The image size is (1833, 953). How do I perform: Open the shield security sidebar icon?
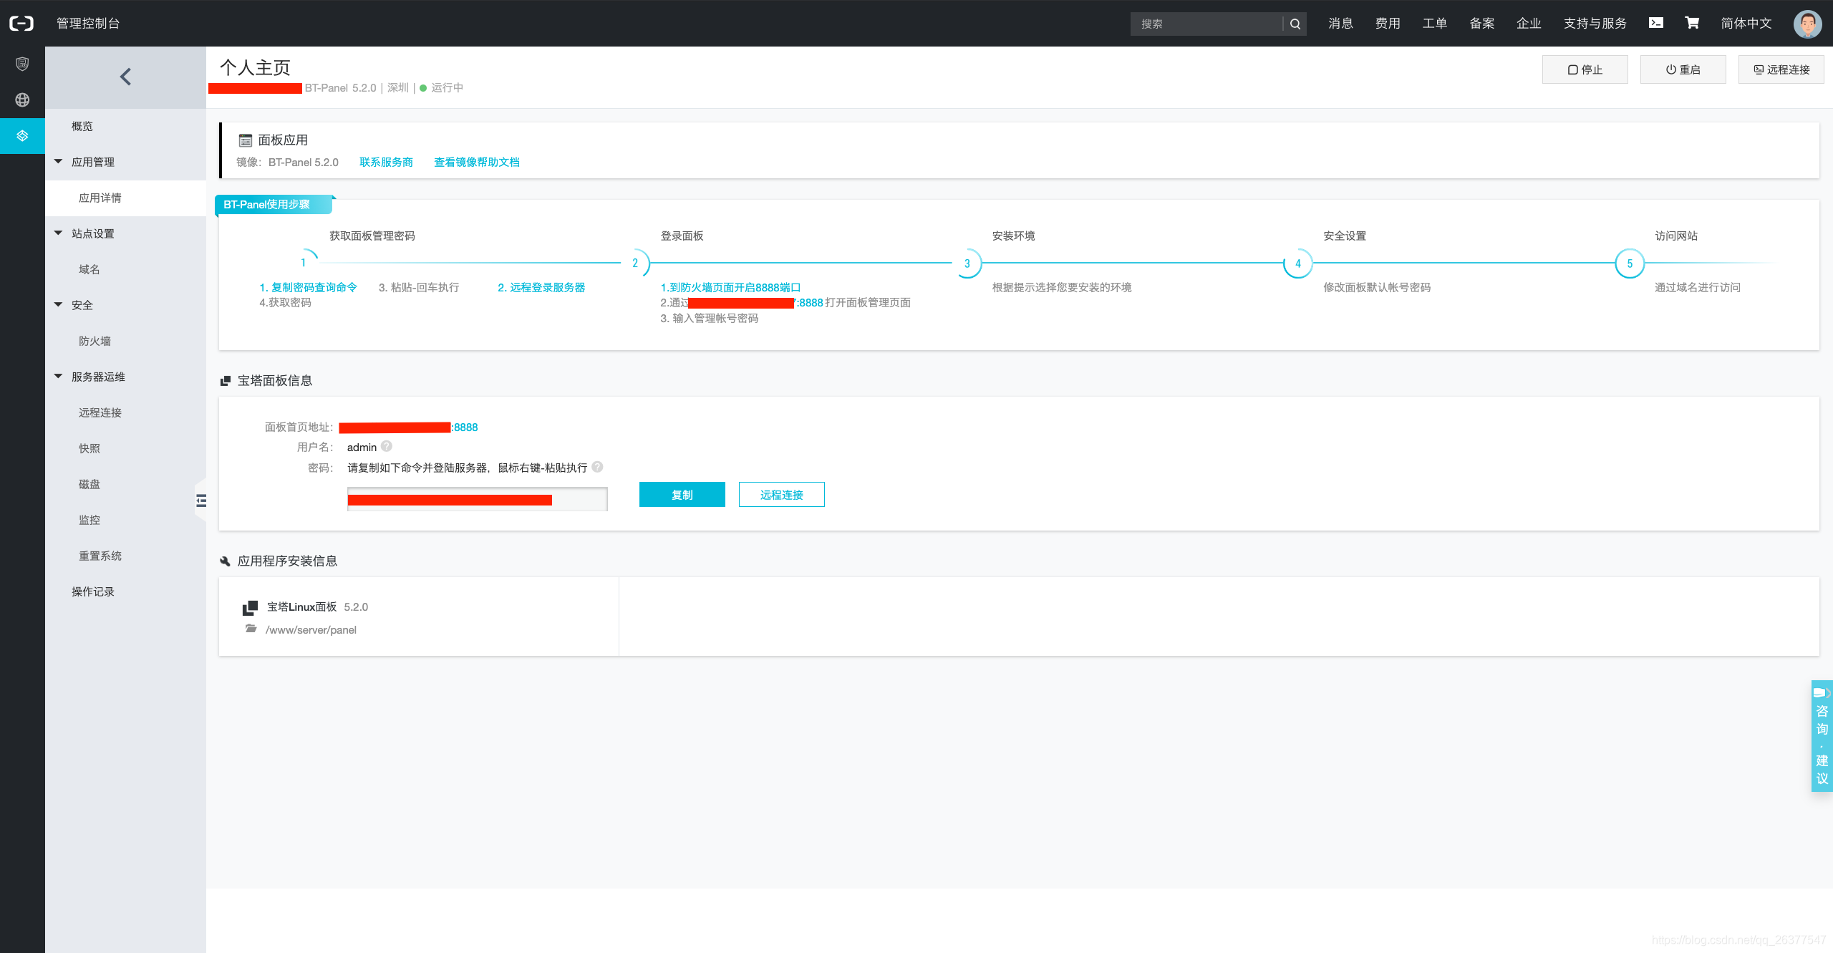click(x=22, y=64)
